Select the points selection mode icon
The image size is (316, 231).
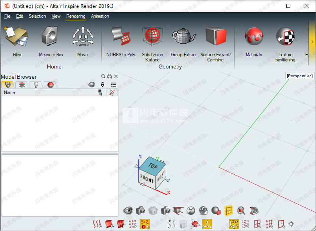coord(133,224)
